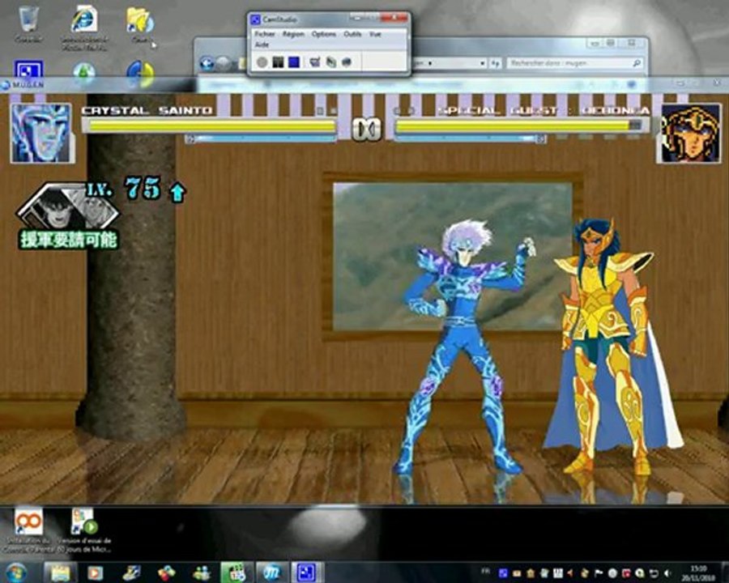Click the CamStudio title bar icon
The image size is (729, 583).
click(x=255, y=19)
